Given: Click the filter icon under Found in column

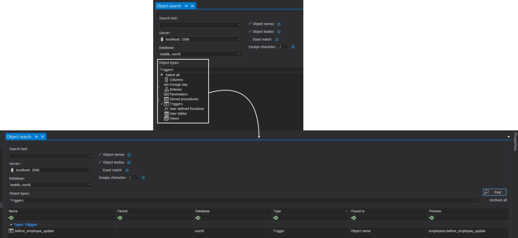Looking at the screenshot, I should coord(354,218).
